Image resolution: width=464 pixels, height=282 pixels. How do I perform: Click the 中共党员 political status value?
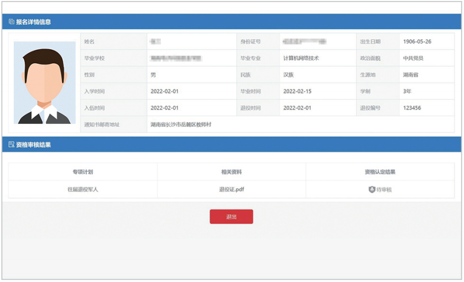tap(413, 58)
